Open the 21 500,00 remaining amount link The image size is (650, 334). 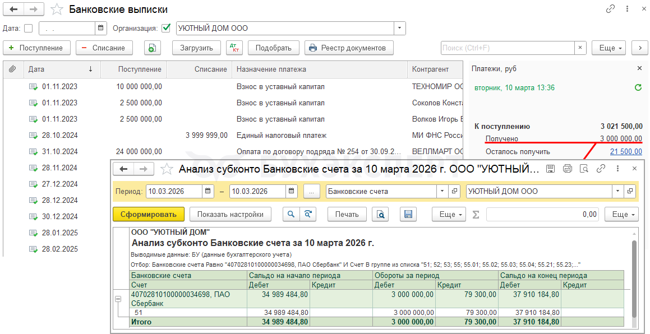point(625,152)
